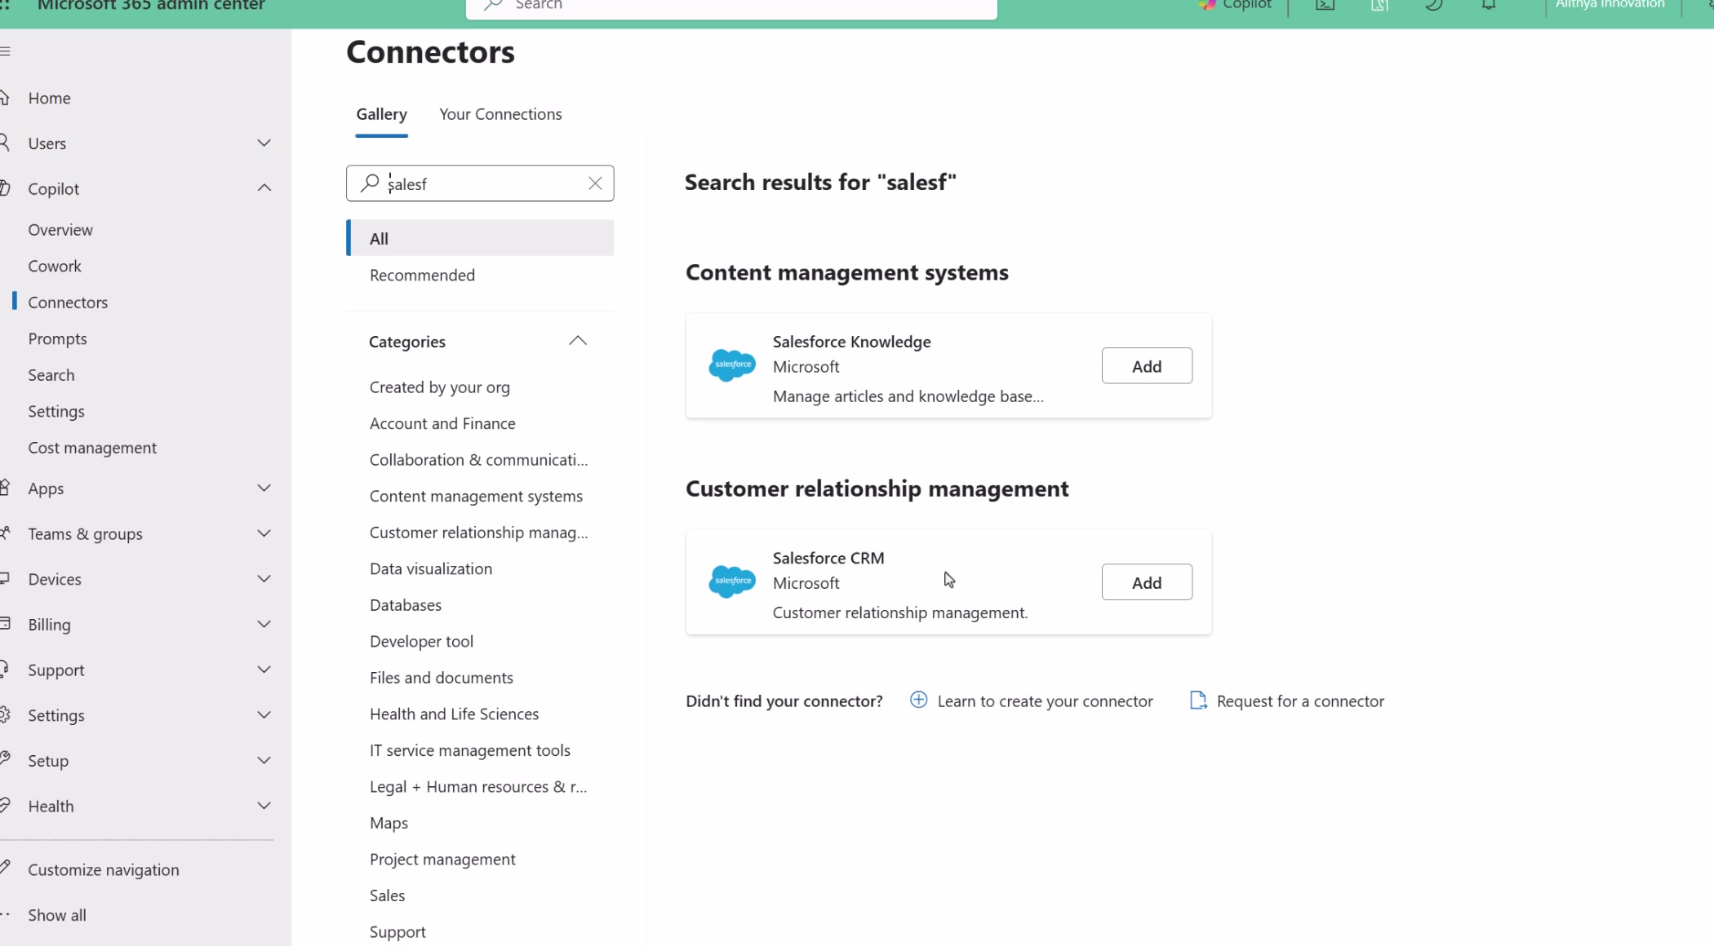Screen dimensions: 1714x946
Task: Filter by Developer tool category
Action: (x=421, y=641)
